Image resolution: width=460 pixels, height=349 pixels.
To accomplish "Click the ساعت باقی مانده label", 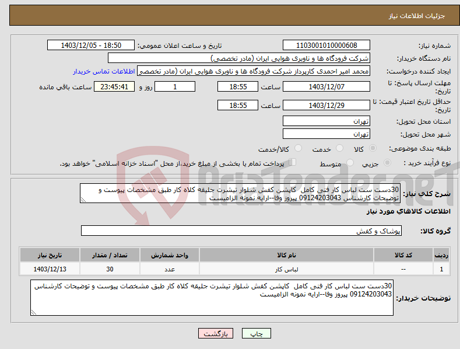I will click(x=65, y=88).
